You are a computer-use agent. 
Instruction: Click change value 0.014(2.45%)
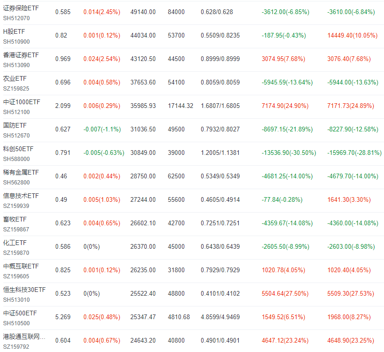[102, 12]
